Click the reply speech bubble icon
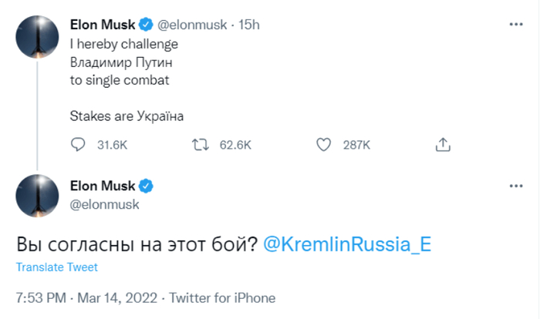Viewport: 540px width, 319px height. click(x=77, y=144)
